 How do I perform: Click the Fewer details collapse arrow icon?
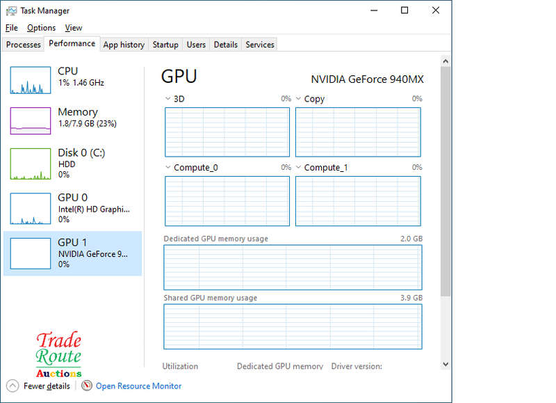[x=13, y=386]
